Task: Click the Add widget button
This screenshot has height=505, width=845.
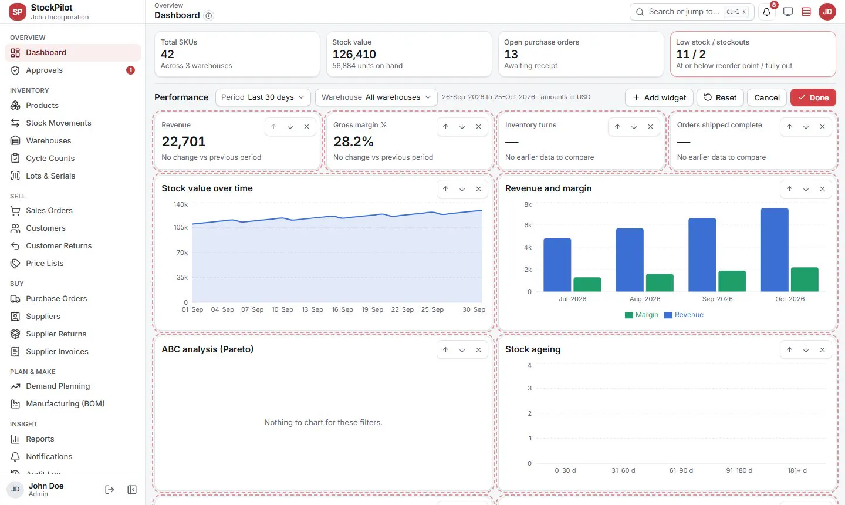Action: point(659,97)
